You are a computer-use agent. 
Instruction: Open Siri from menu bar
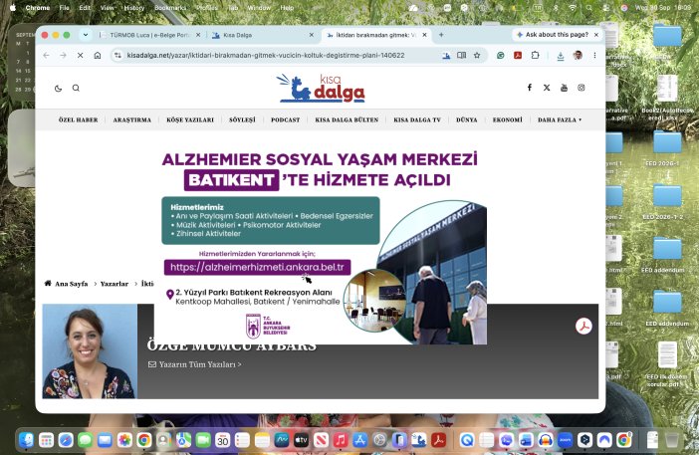tap(624, 8)
